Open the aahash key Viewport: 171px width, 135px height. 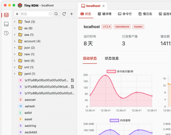point(30,106)
